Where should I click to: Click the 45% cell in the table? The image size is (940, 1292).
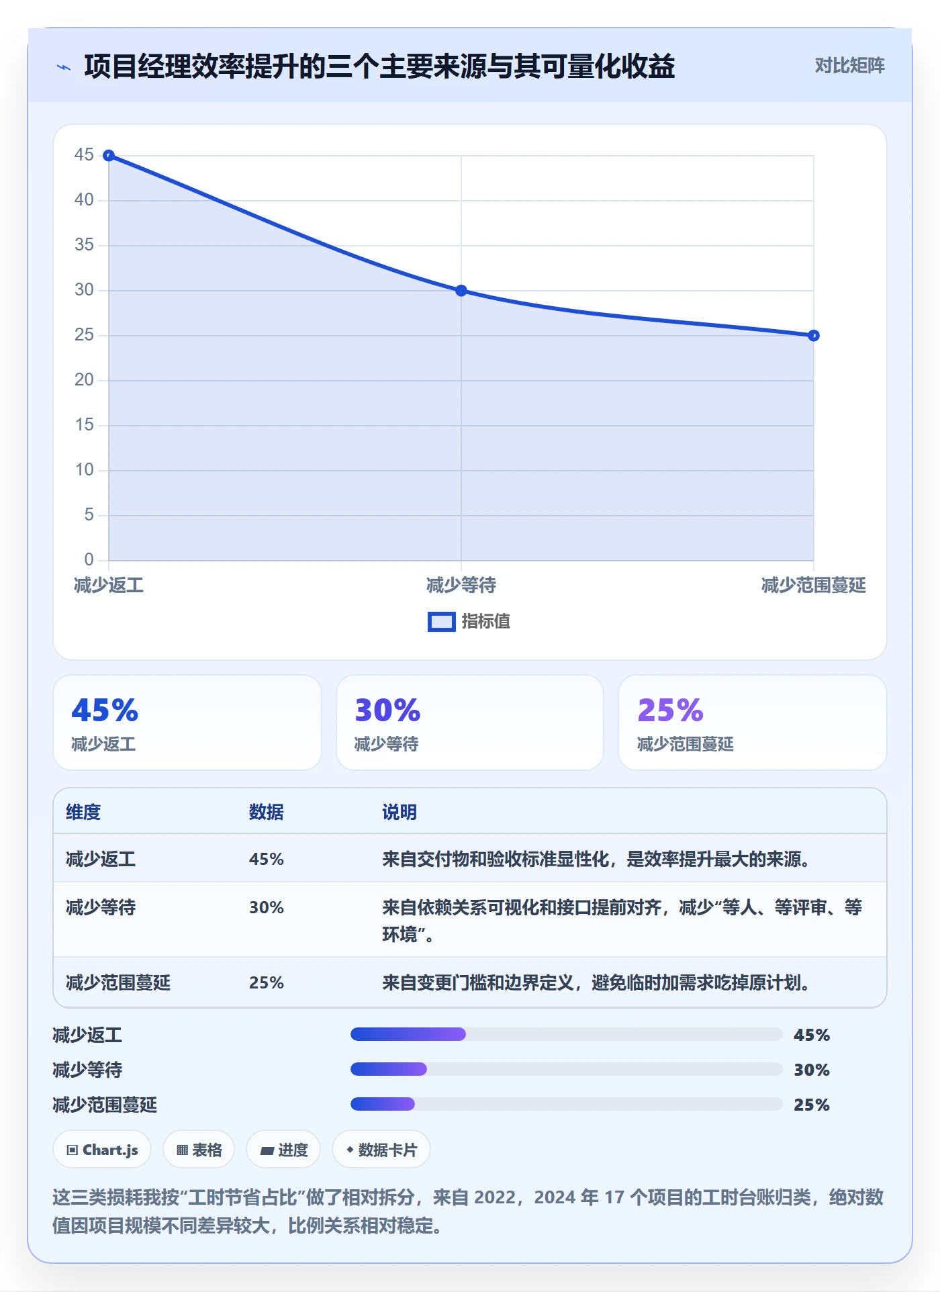(x=267, y=859)
